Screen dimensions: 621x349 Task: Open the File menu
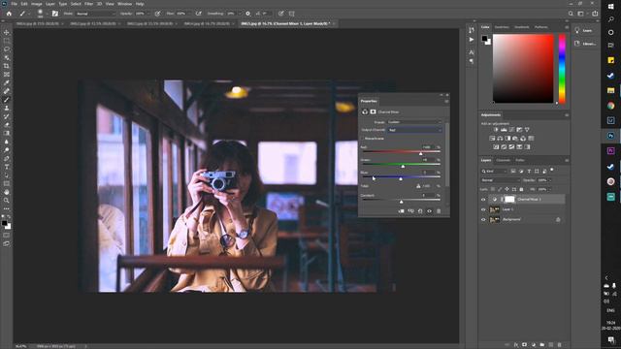point(14,4)
